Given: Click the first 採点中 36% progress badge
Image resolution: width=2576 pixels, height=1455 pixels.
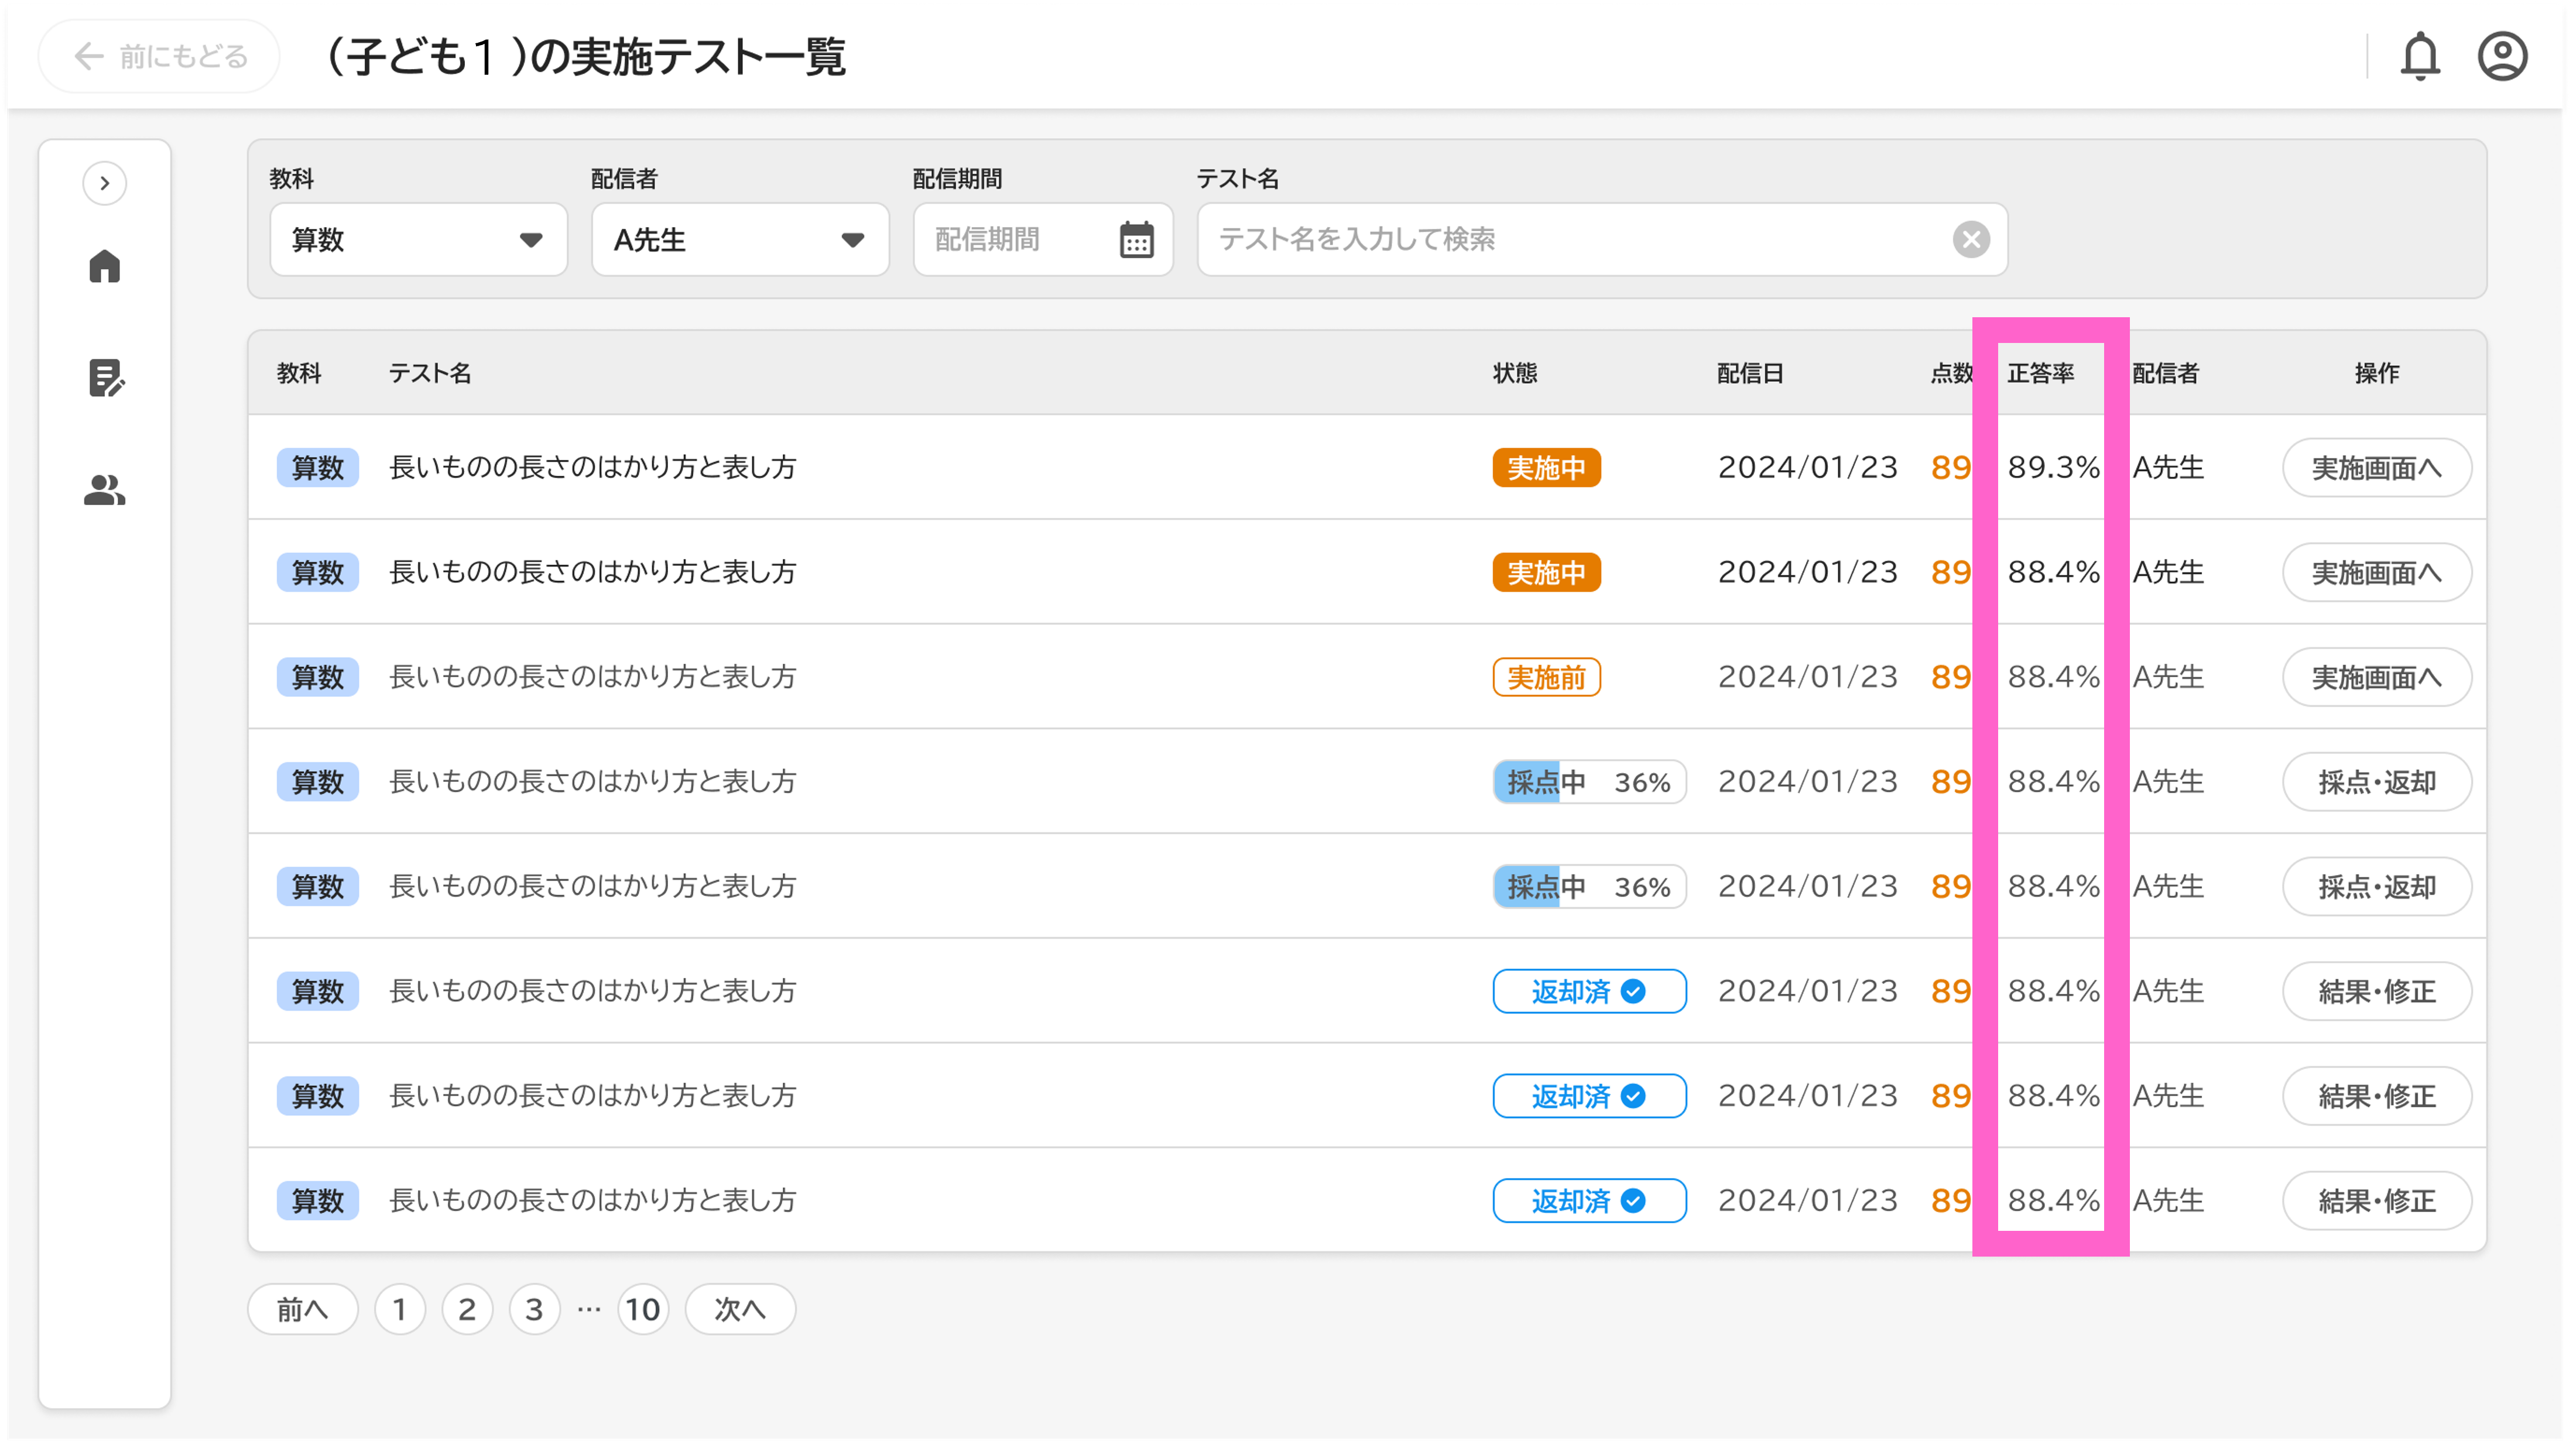Looking at the screenshot, I should click(x=1588, y=782).
